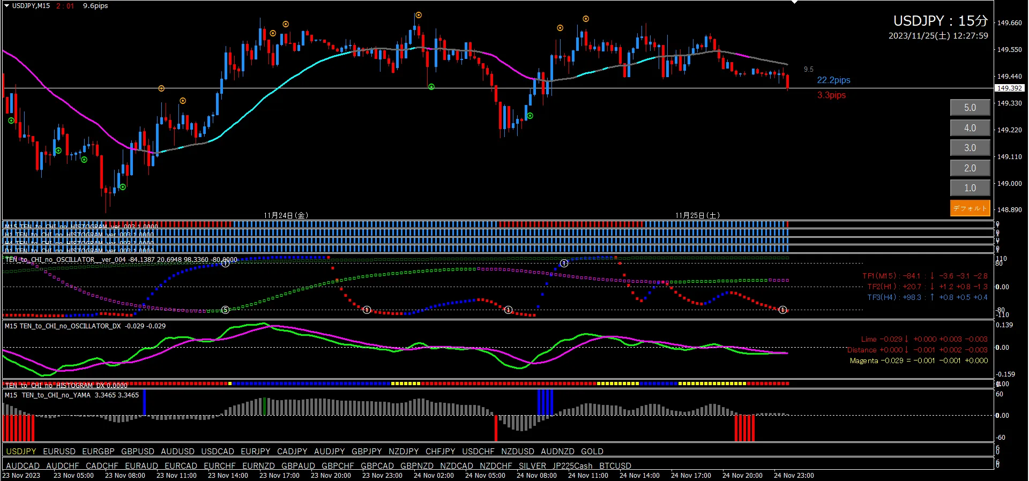Load the EURCAD symbol
This screenshot has width=1029, height=481.
(x=181, y=466)
